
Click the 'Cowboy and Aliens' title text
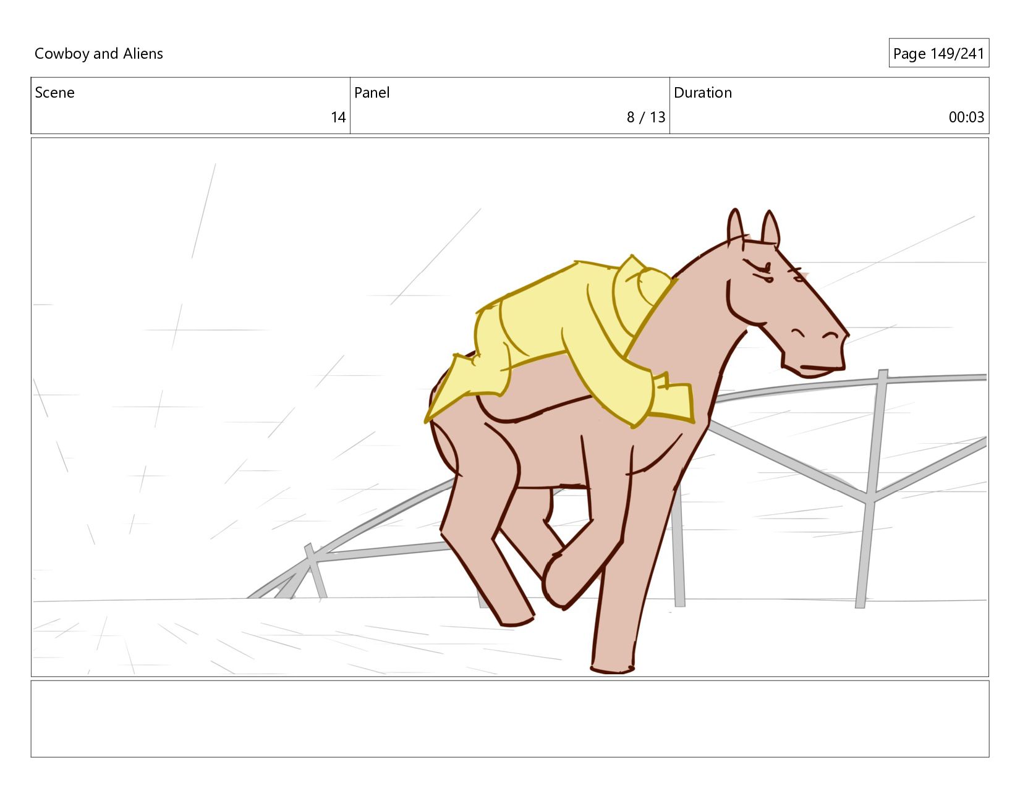[98, 54]
